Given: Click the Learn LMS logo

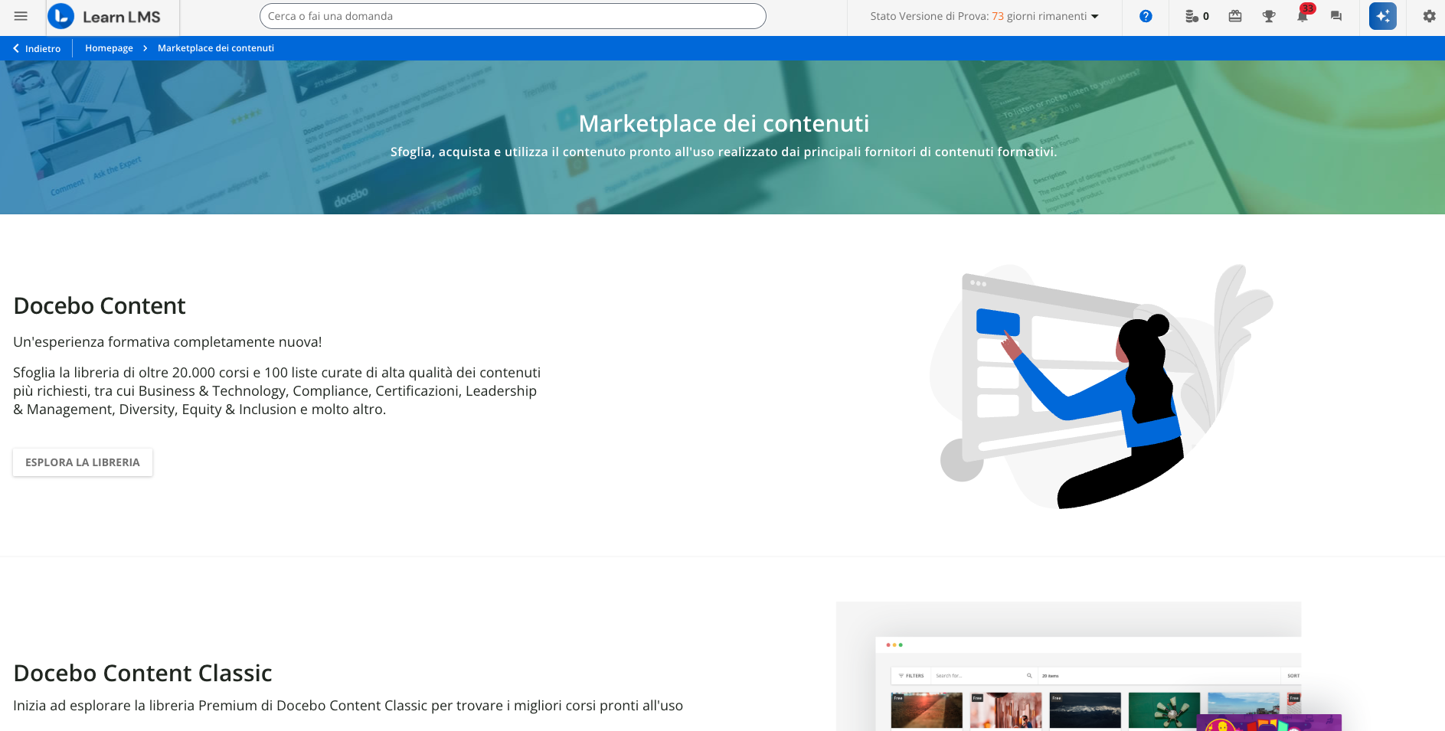Looking at the screenshot, I should tap(105, 17).
